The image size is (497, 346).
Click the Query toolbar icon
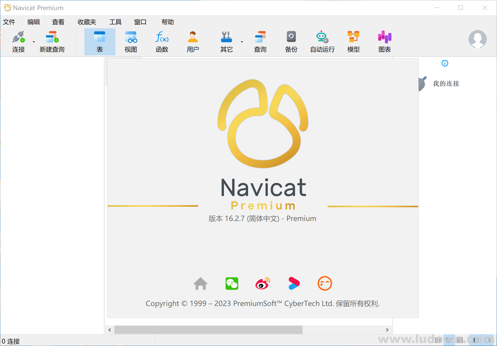coord(260,37)
